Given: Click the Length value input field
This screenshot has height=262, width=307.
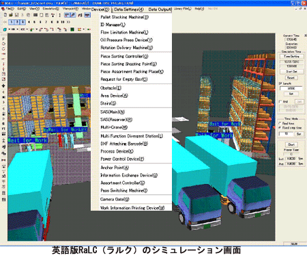Looking at the screenshot, I should pyautogui.click(x=291, y=88).
